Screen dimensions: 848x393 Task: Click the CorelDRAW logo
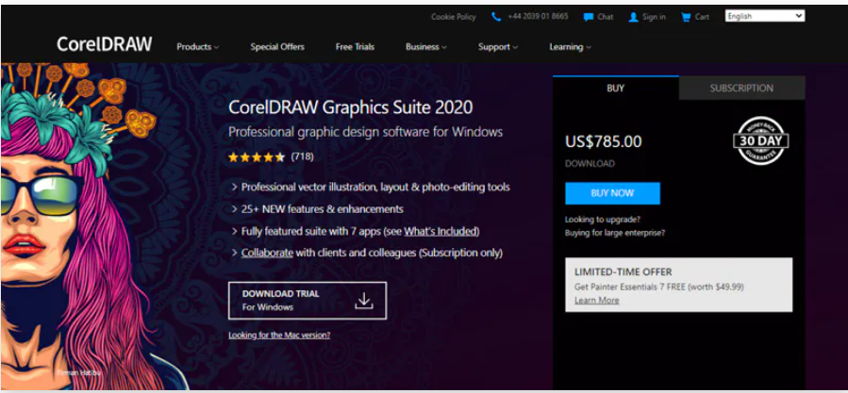tap(105, 44)
